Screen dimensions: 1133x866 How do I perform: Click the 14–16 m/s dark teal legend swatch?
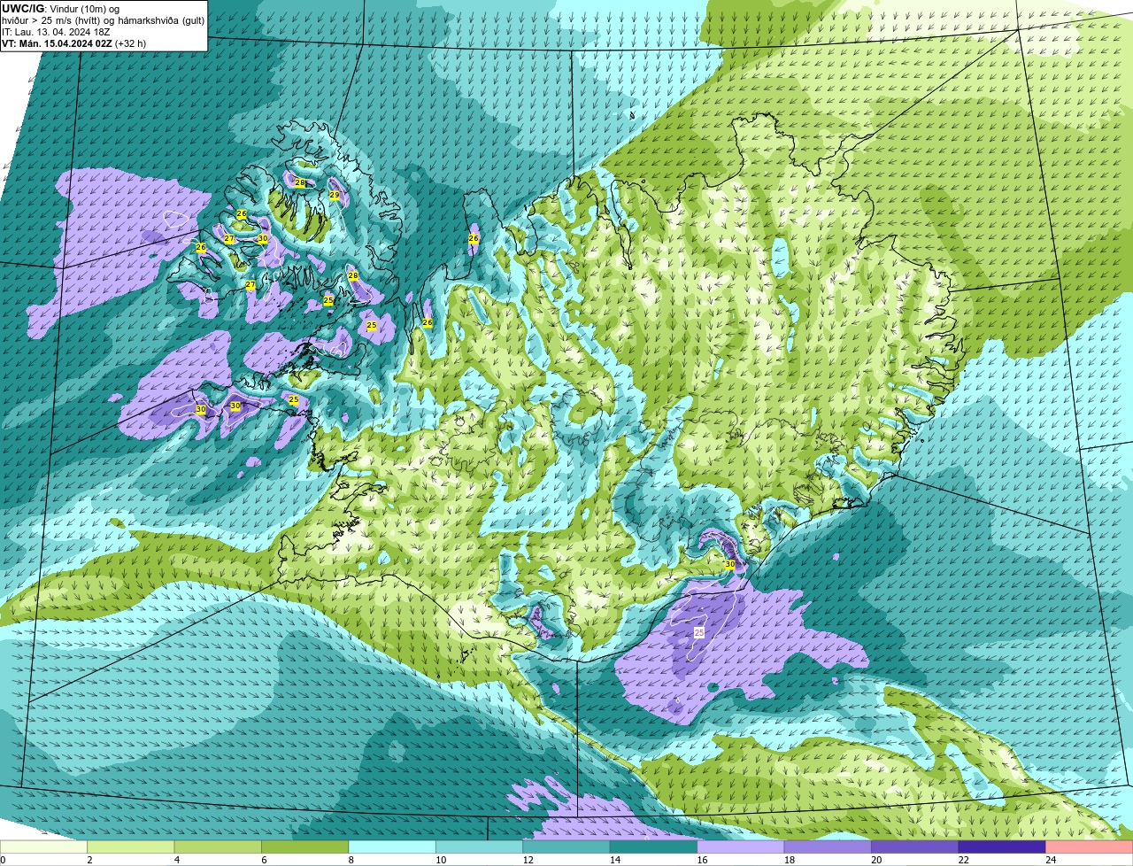[x=654, y=847]
